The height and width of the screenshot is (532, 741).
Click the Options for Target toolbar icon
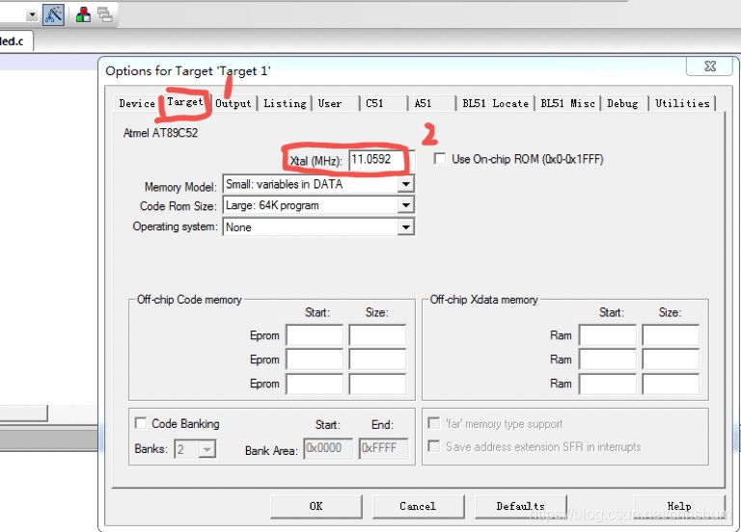point(53,14)
